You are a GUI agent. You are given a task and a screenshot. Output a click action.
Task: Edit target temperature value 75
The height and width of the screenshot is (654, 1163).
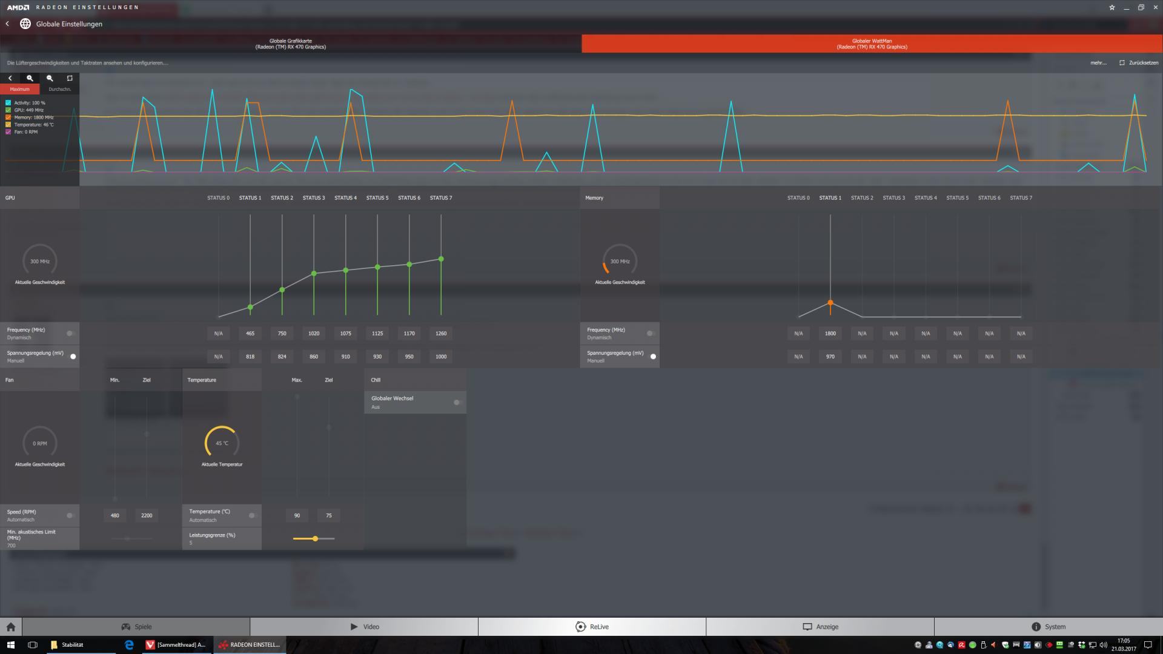point(329,515)
